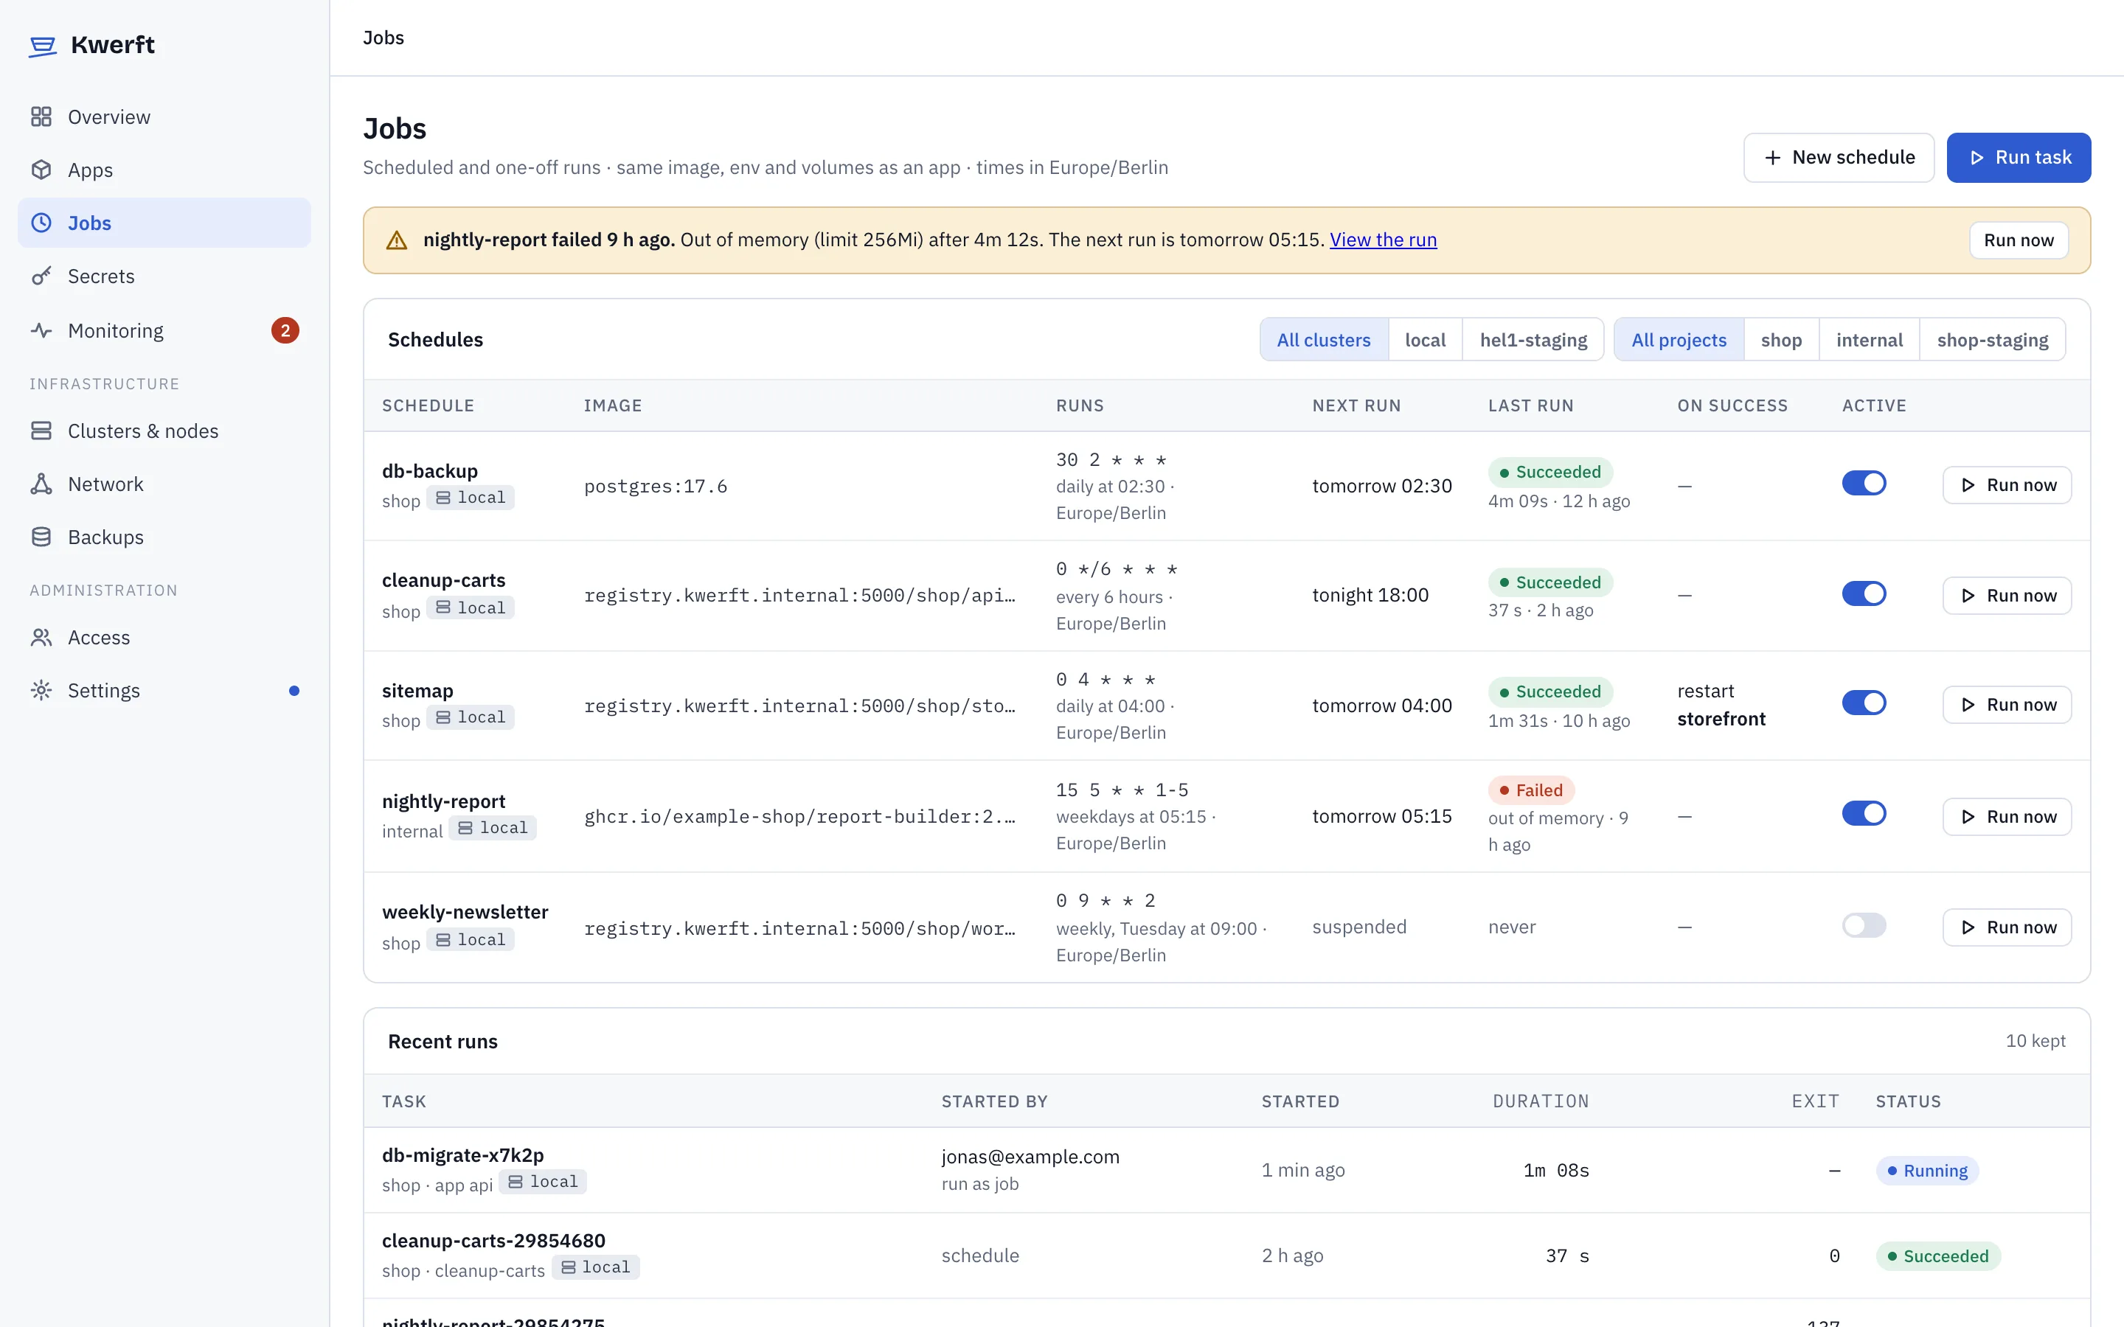The height and width of the screenshot is (1327, 2124).
Task: Click the local cluster tag on db-backup
Action: pos(471,498)
